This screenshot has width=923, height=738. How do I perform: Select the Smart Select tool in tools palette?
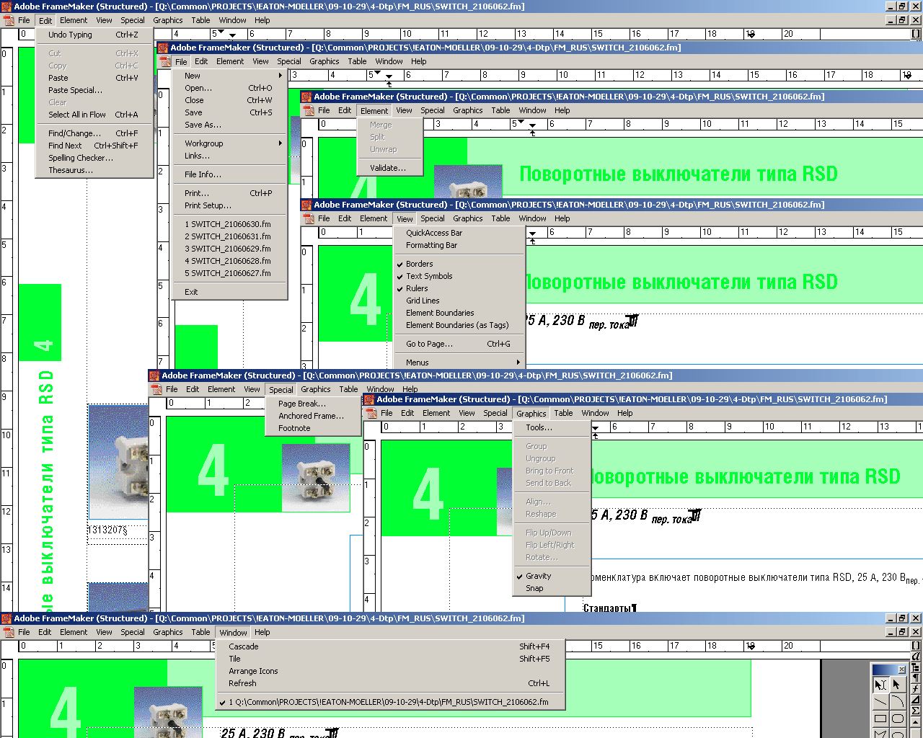880,684
